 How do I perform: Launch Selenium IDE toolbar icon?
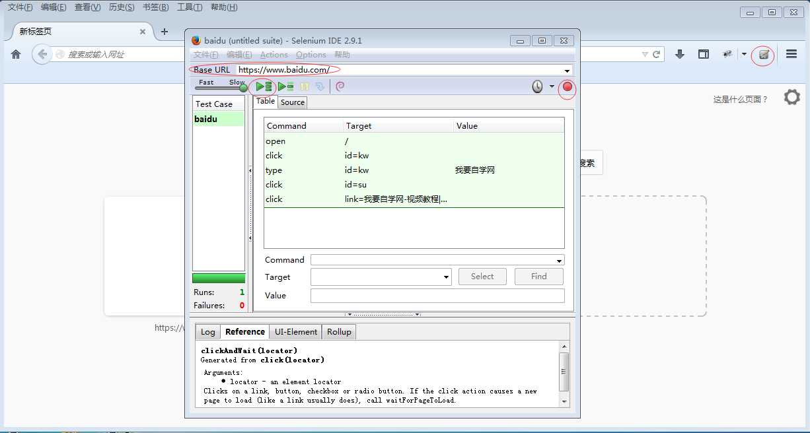click(764, 55)
